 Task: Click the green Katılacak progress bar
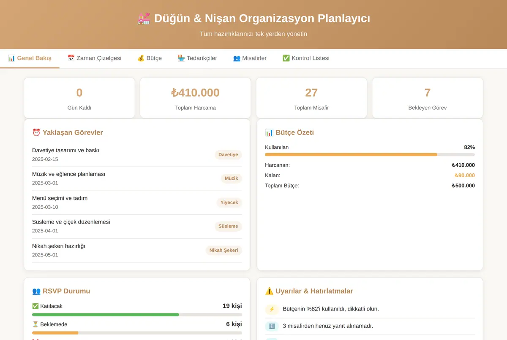137,315
